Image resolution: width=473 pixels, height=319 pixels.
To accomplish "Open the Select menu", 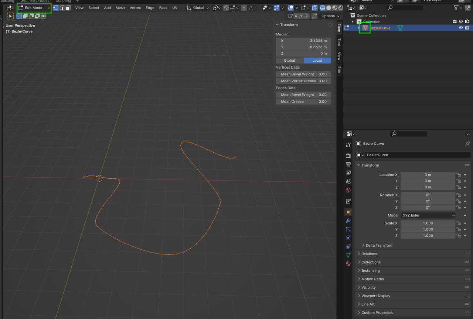I will click(93, 8).
